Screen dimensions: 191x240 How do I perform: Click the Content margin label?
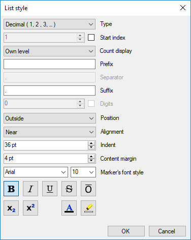click(x=118, y=159)
